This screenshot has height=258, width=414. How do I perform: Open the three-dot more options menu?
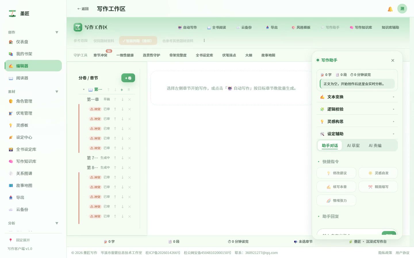(x=204, y=41)
